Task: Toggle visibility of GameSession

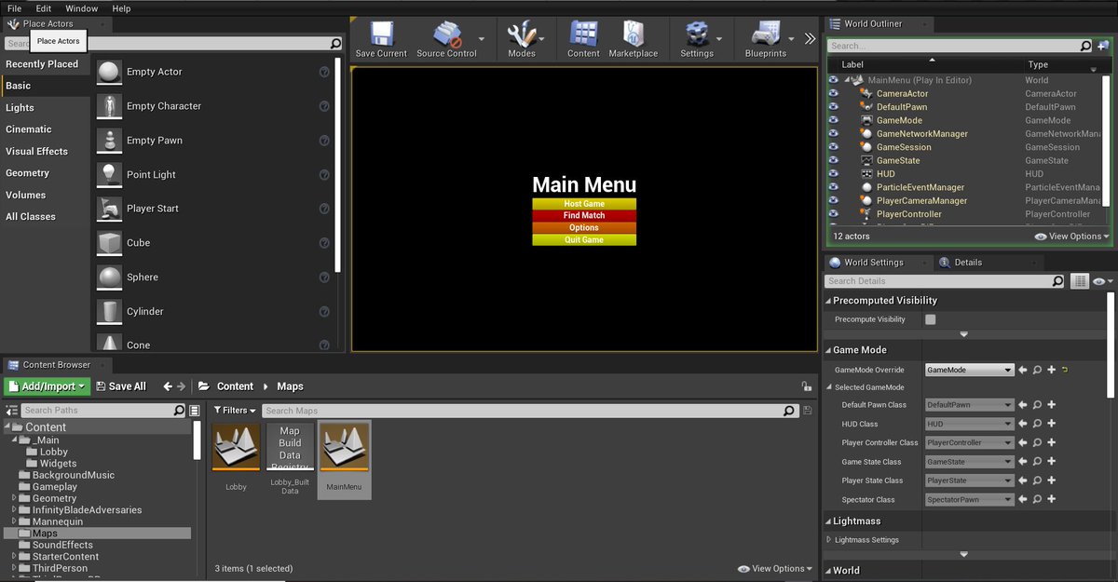Action: [x=833, y=147]
